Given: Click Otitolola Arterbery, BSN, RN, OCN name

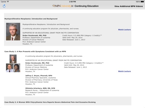Looking at the screenshot, I should 40,88.
